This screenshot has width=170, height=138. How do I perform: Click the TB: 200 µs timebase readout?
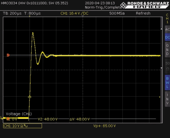pos(12,13)
